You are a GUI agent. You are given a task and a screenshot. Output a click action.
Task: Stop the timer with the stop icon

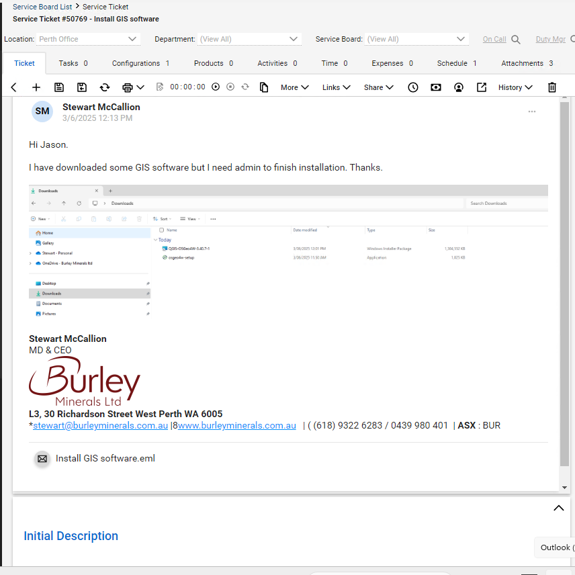pyautogui.click(x=230, y=87)
